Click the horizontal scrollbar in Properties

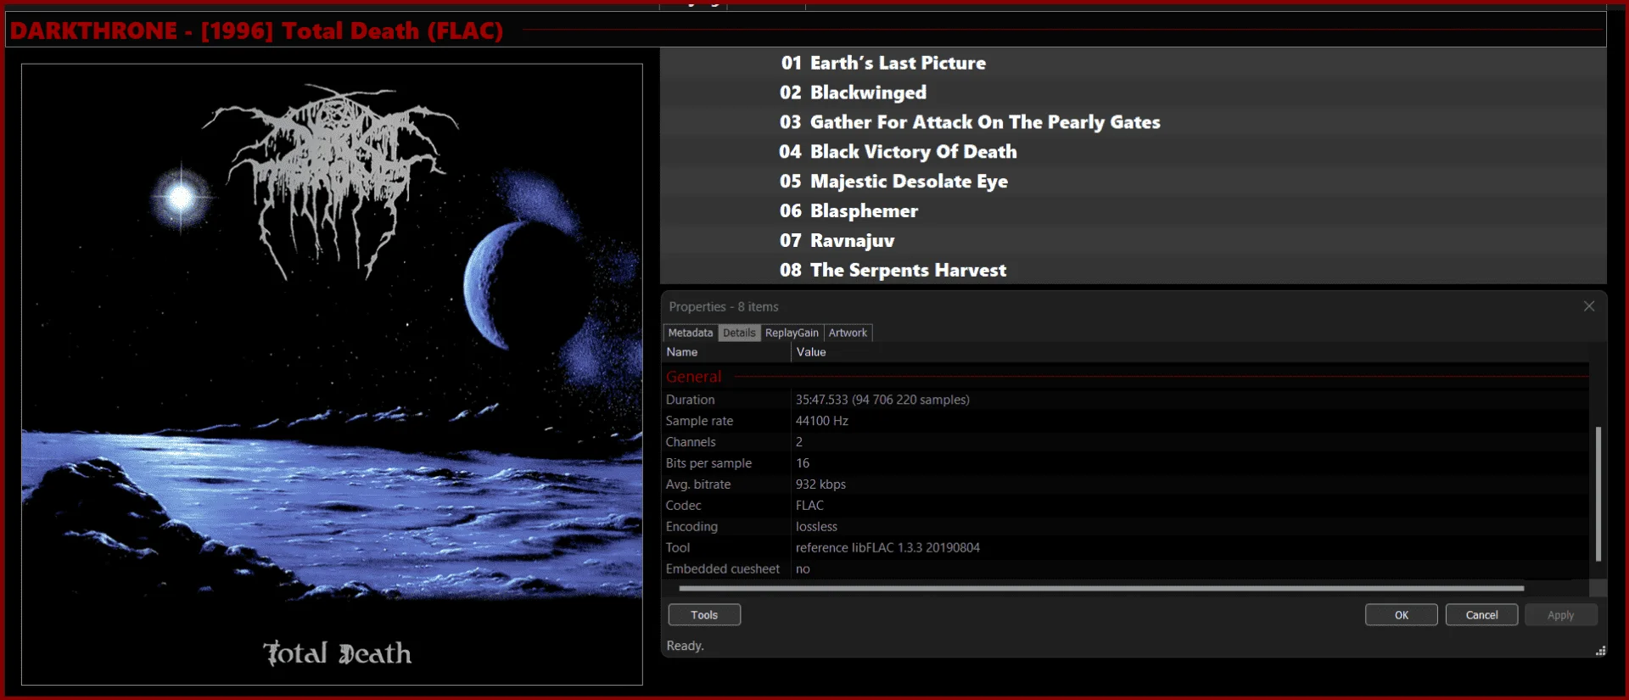(x=1101, y=587)
